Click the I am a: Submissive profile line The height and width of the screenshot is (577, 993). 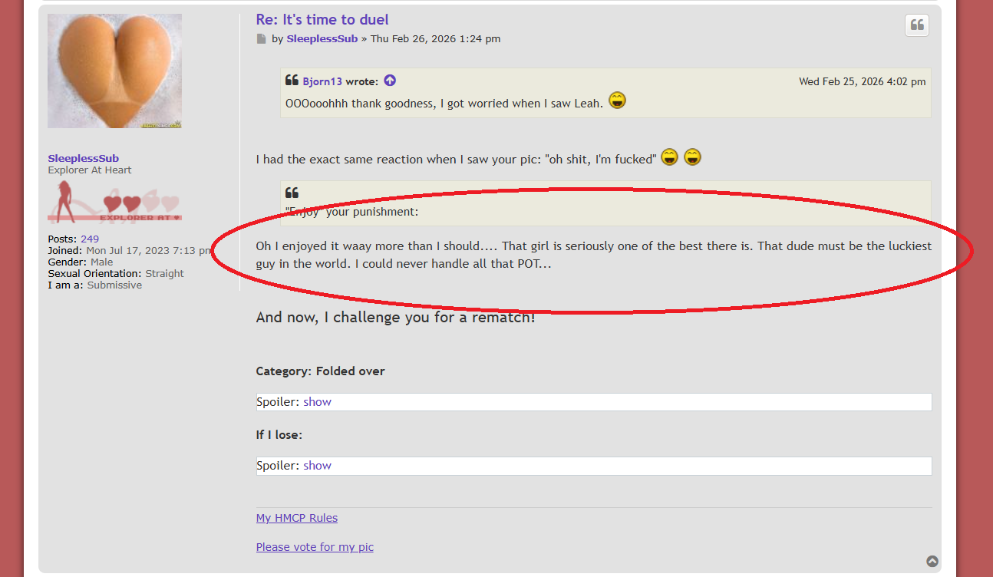pos(95,285)
